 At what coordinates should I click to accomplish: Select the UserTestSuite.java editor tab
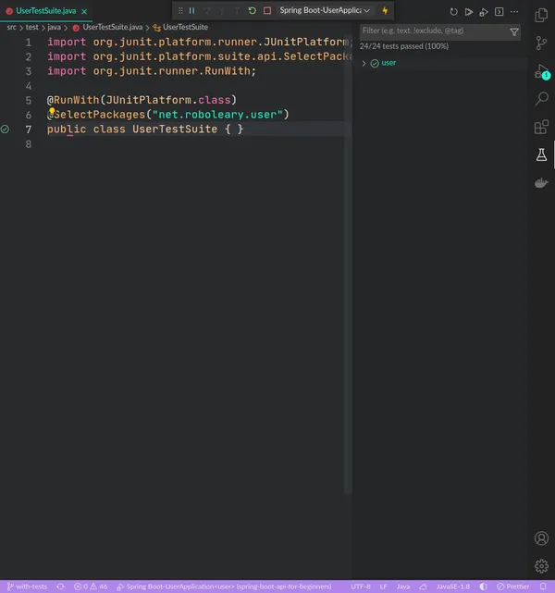pyautogui.click(x=45, y=11)
